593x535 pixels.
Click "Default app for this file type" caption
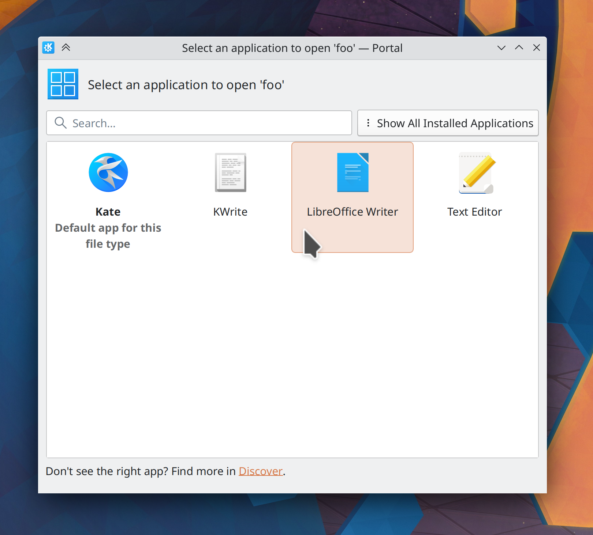click(x=108, y=236)
